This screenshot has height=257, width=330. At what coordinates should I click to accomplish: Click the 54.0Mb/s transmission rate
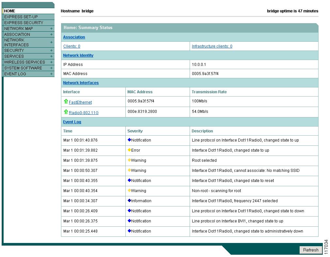tap(200, 112)
